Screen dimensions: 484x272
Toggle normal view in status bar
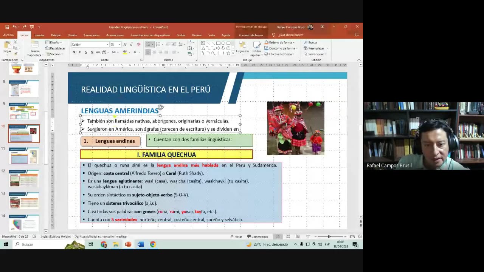click(278, 236)
